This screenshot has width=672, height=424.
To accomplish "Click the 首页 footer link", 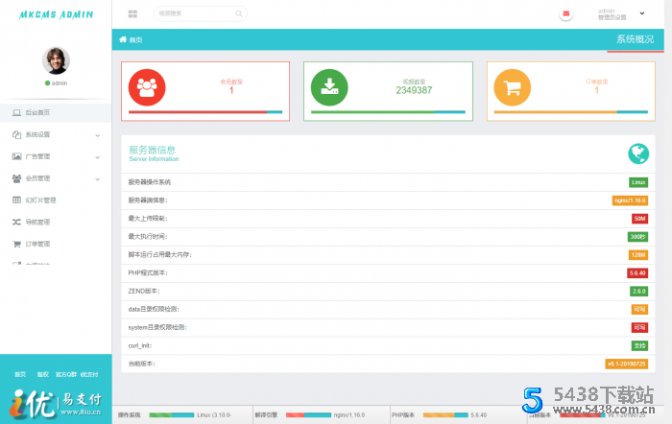I will click(x=19, y=374).
